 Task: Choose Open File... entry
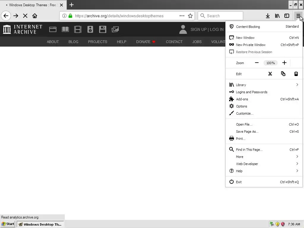click(264, 124)
